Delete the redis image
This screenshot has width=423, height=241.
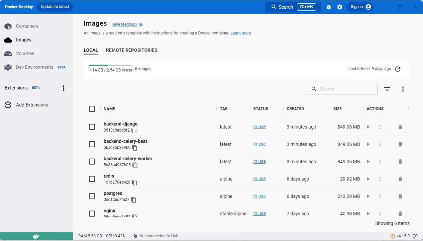pos(400,179)
